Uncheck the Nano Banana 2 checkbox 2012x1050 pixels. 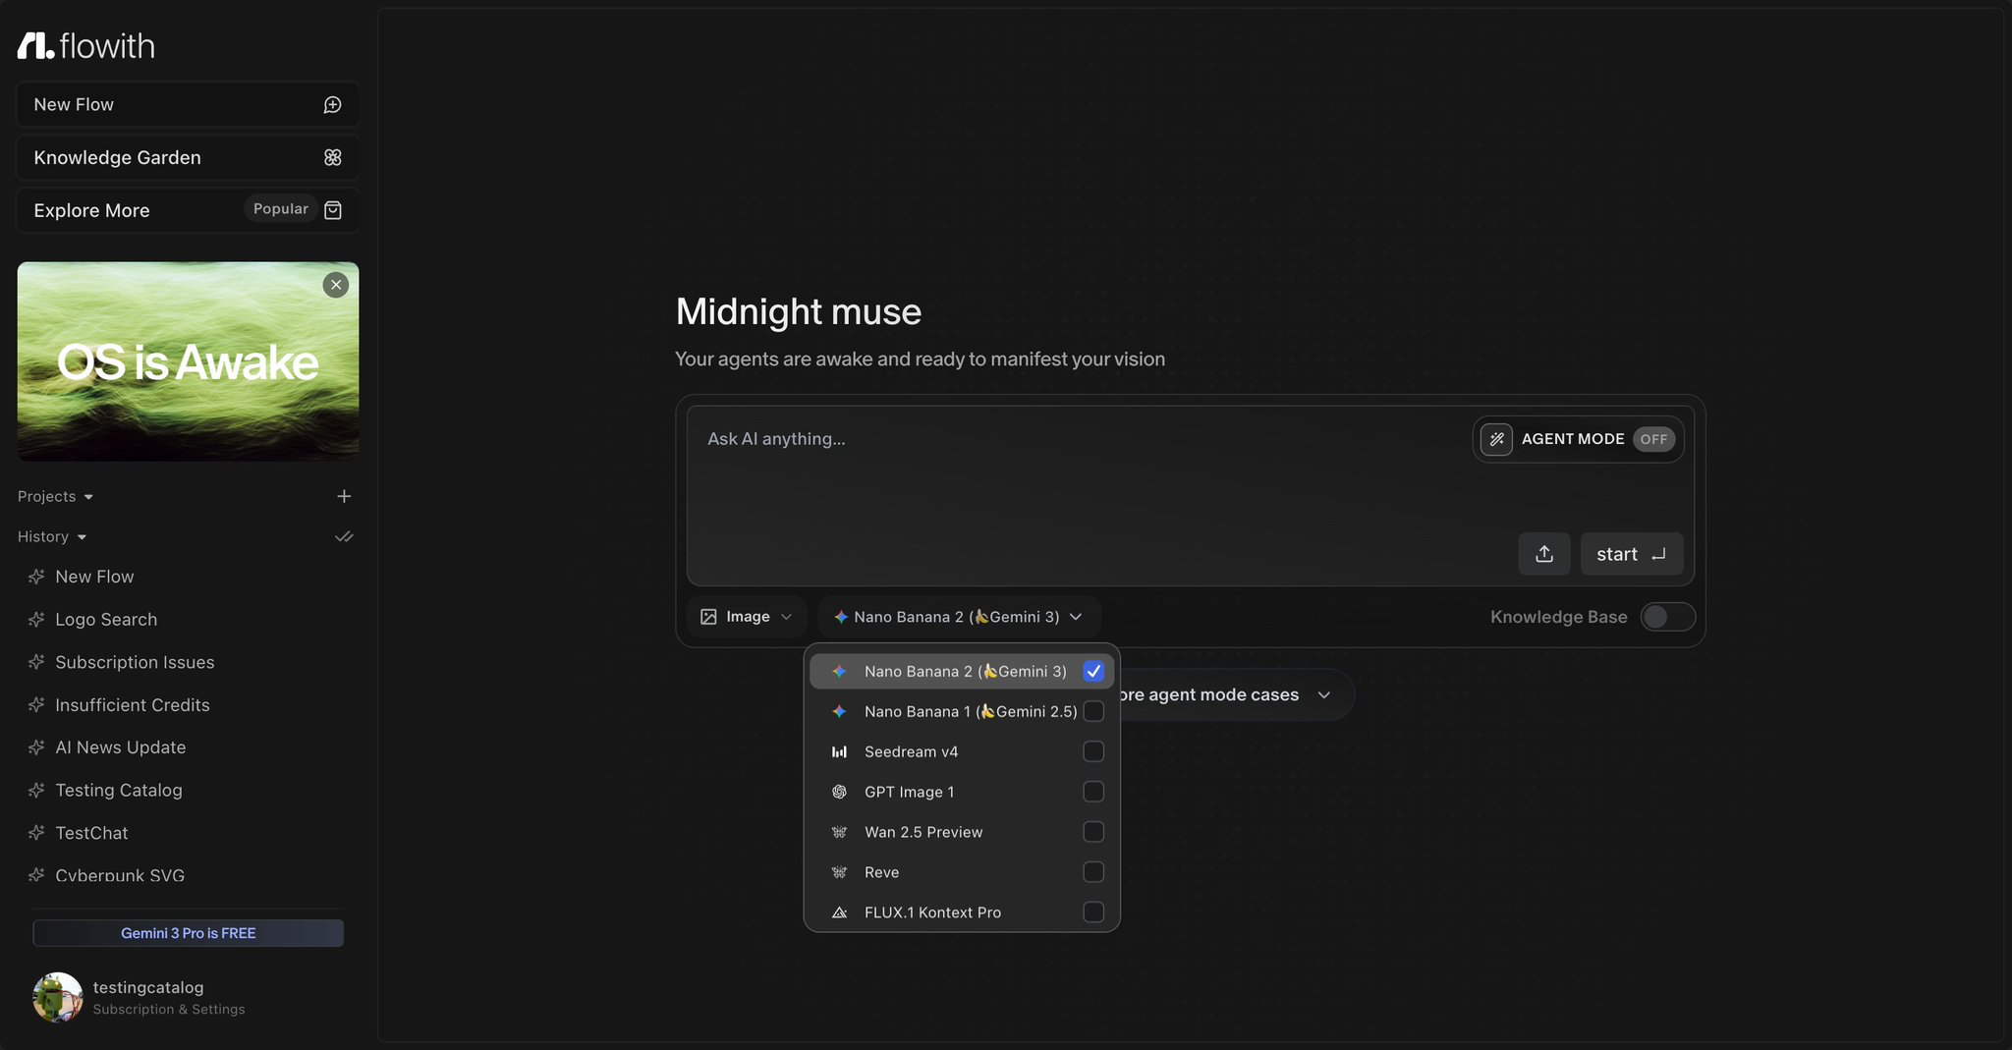(x=1093, y=671)
